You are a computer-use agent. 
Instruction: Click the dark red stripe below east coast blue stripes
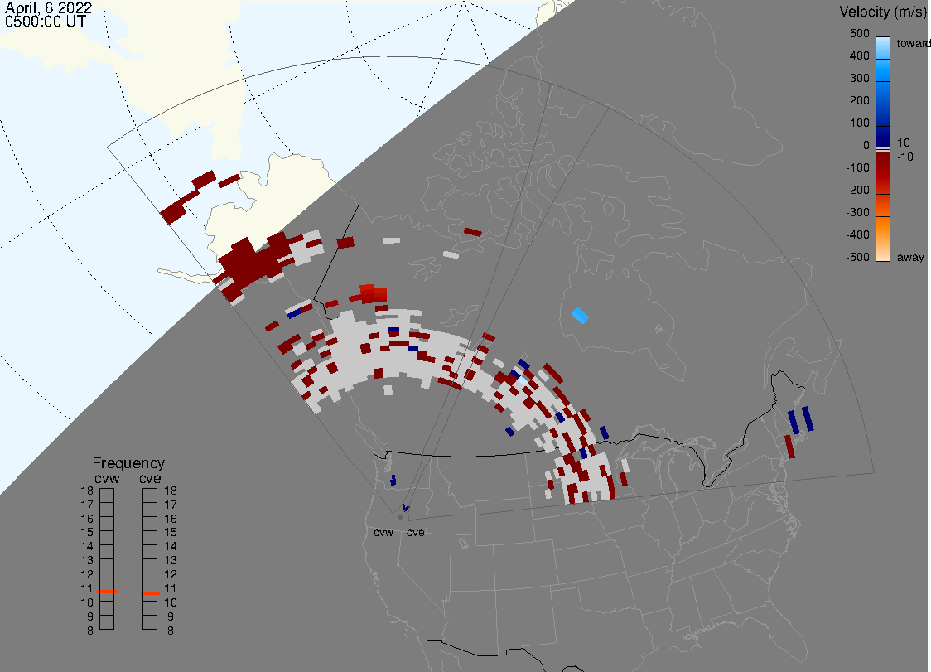[x=789, y=447]
